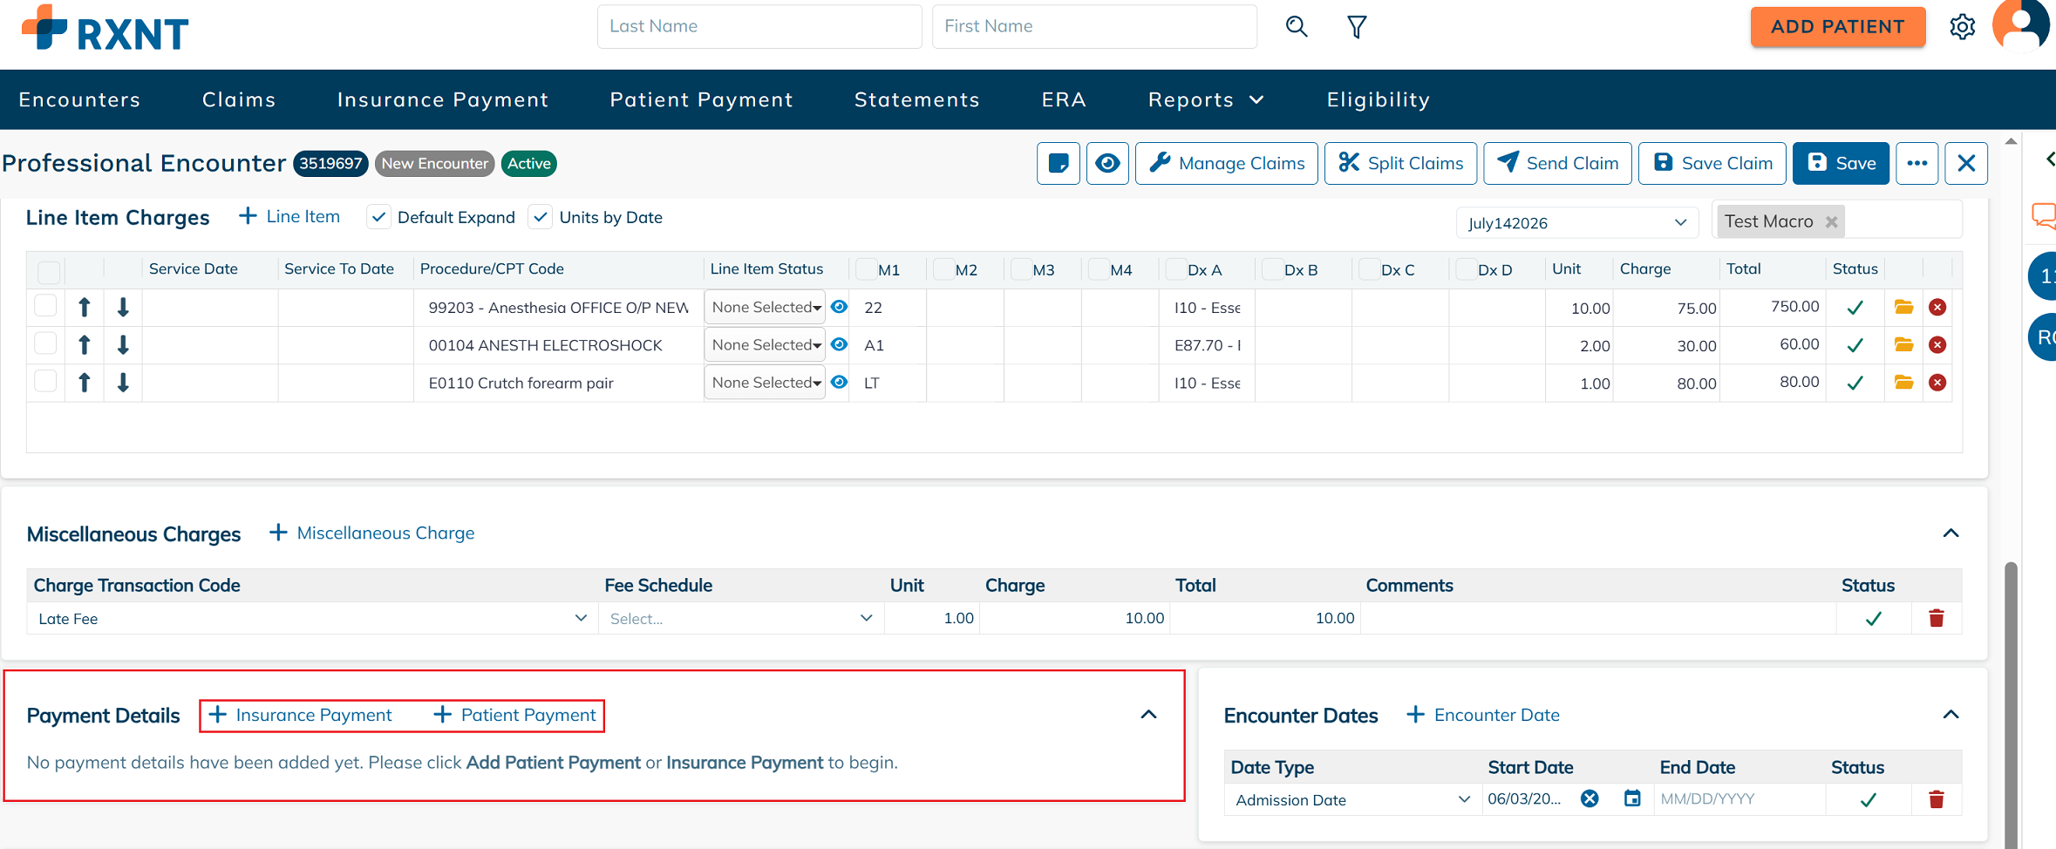Close the Professional Encounter with X button
This screenshot has height=849, width=2056.
point(1966,163)
